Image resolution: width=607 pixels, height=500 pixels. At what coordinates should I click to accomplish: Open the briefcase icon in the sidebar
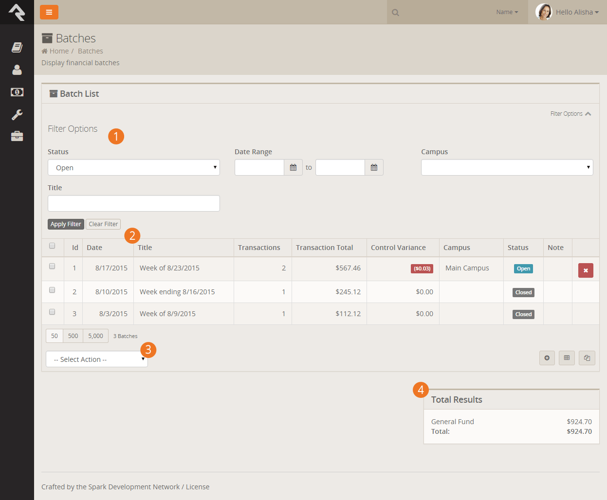click(17, 136)
